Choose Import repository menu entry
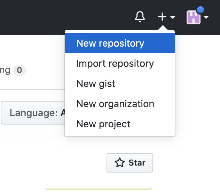Screen dimensions: 220x192 point(115,64)
